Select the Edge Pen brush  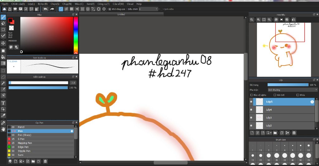(40, 147)
